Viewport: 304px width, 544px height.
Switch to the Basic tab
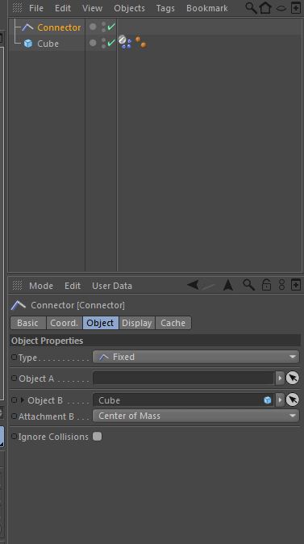click(x=28, y=323)
